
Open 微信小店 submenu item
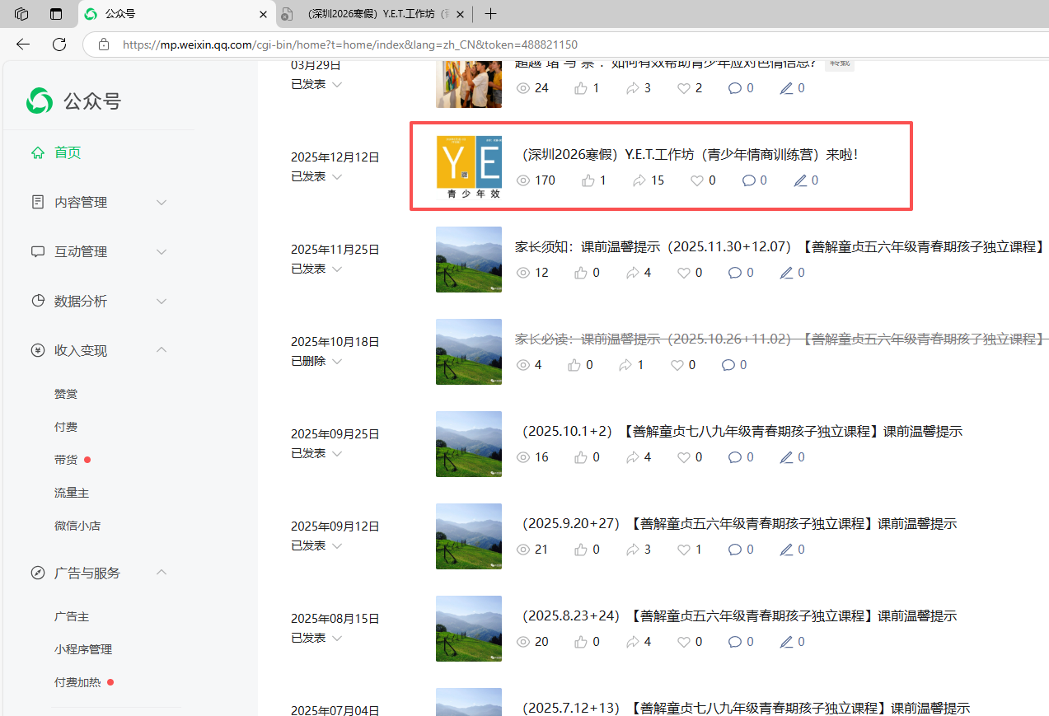pos(77,526)
